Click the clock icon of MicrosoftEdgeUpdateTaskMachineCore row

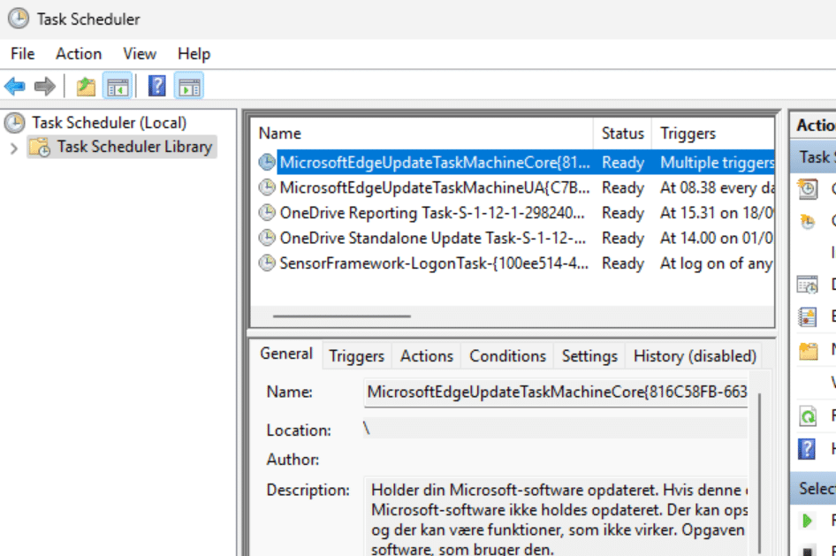click(x=267, y=162)
